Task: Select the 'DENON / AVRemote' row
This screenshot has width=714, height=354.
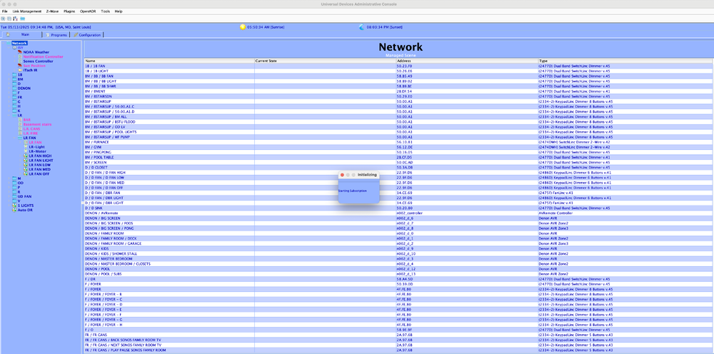Action: (x=398, y=213)
